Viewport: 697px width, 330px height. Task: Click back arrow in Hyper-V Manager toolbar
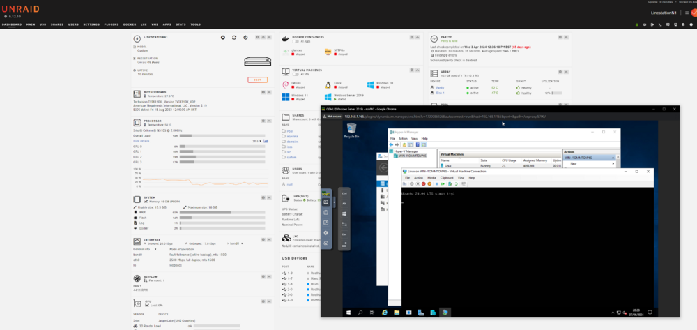click(392, 144)
